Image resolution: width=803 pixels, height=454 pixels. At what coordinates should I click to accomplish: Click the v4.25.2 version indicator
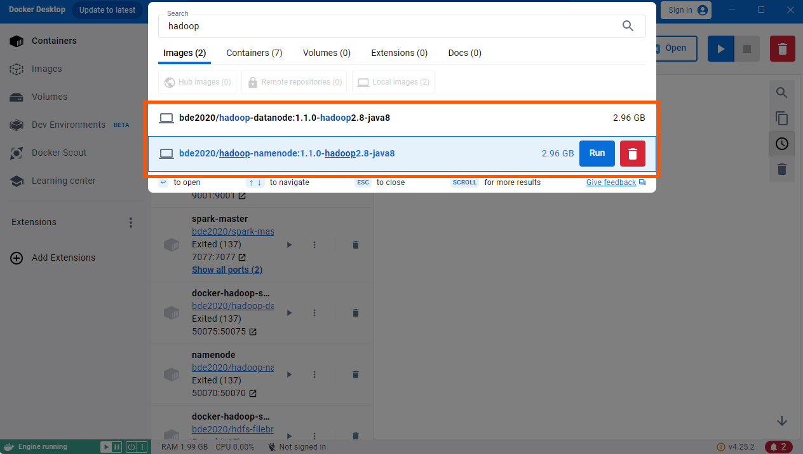click(737, 446)
